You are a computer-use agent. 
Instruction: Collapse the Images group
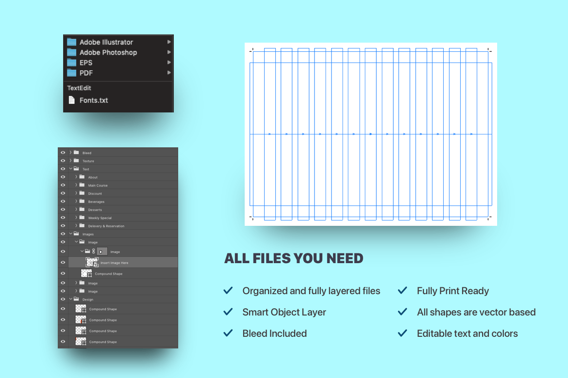click(x=71, y=234)
